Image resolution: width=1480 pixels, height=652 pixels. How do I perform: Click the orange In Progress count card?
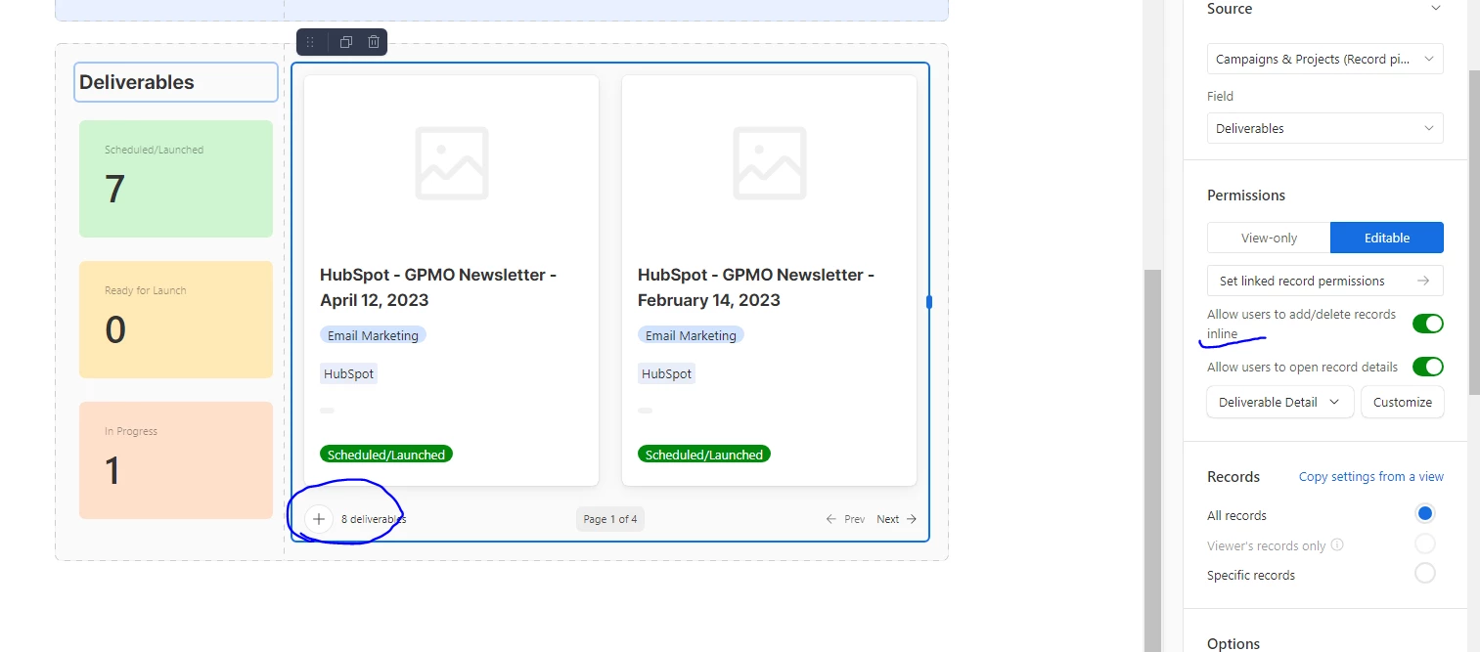coord(176,460)
